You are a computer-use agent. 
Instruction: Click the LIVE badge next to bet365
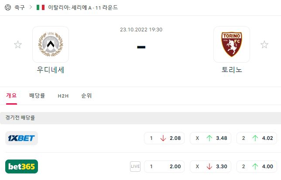click(x=135, y=166)
